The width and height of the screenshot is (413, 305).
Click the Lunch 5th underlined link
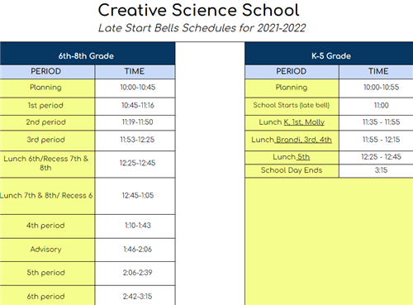click(303, 157)
